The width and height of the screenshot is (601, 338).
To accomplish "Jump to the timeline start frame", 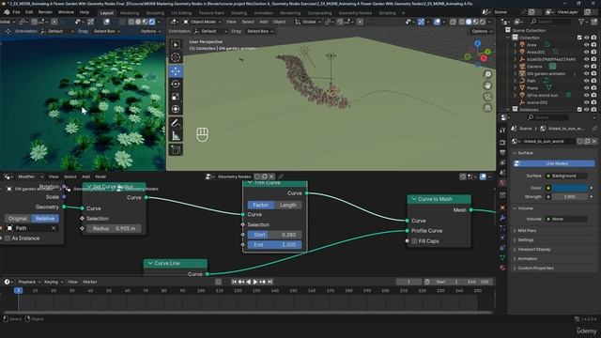I will tap(234, 282).
